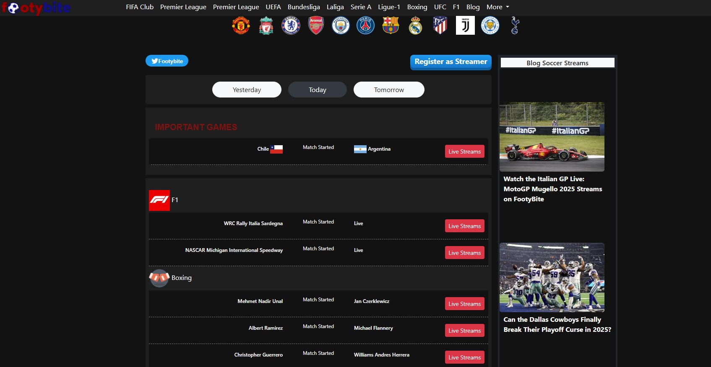This screenshot has height=367, width=711.
Task: Open the UEFA navigation item
Action: 273,7
